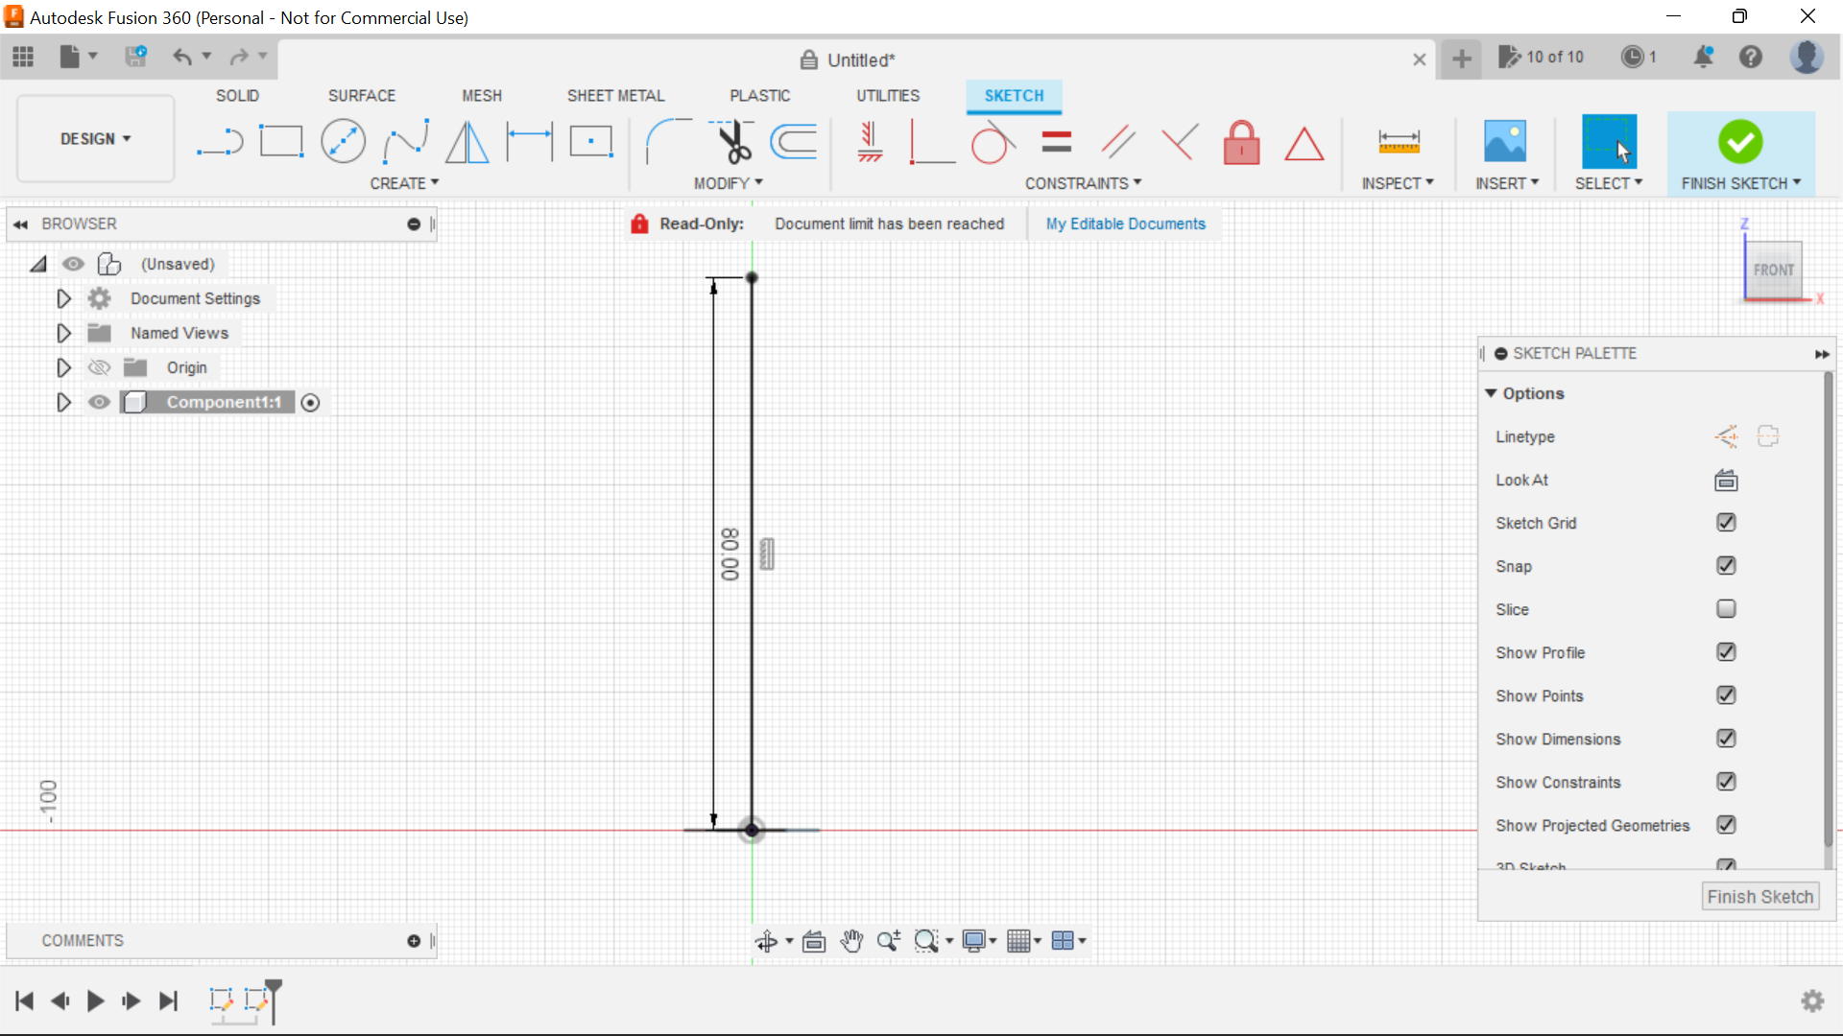Expand the Document Settings tree item

[x=63, y=298]
